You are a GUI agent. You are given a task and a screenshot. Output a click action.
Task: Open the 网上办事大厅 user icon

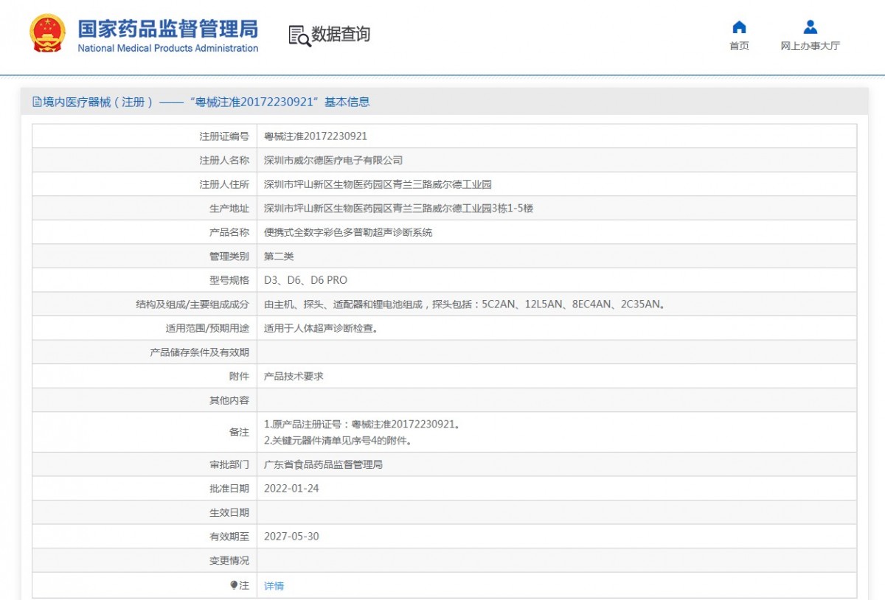pyautogui.click(x=810, y=27)
